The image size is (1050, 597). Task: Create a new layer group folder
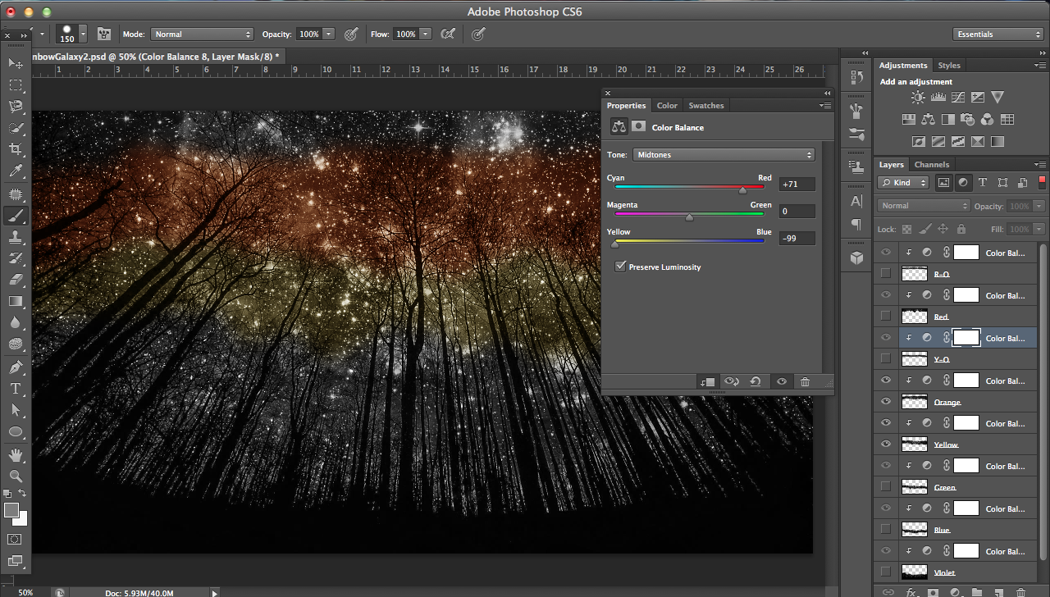[976, 591]
